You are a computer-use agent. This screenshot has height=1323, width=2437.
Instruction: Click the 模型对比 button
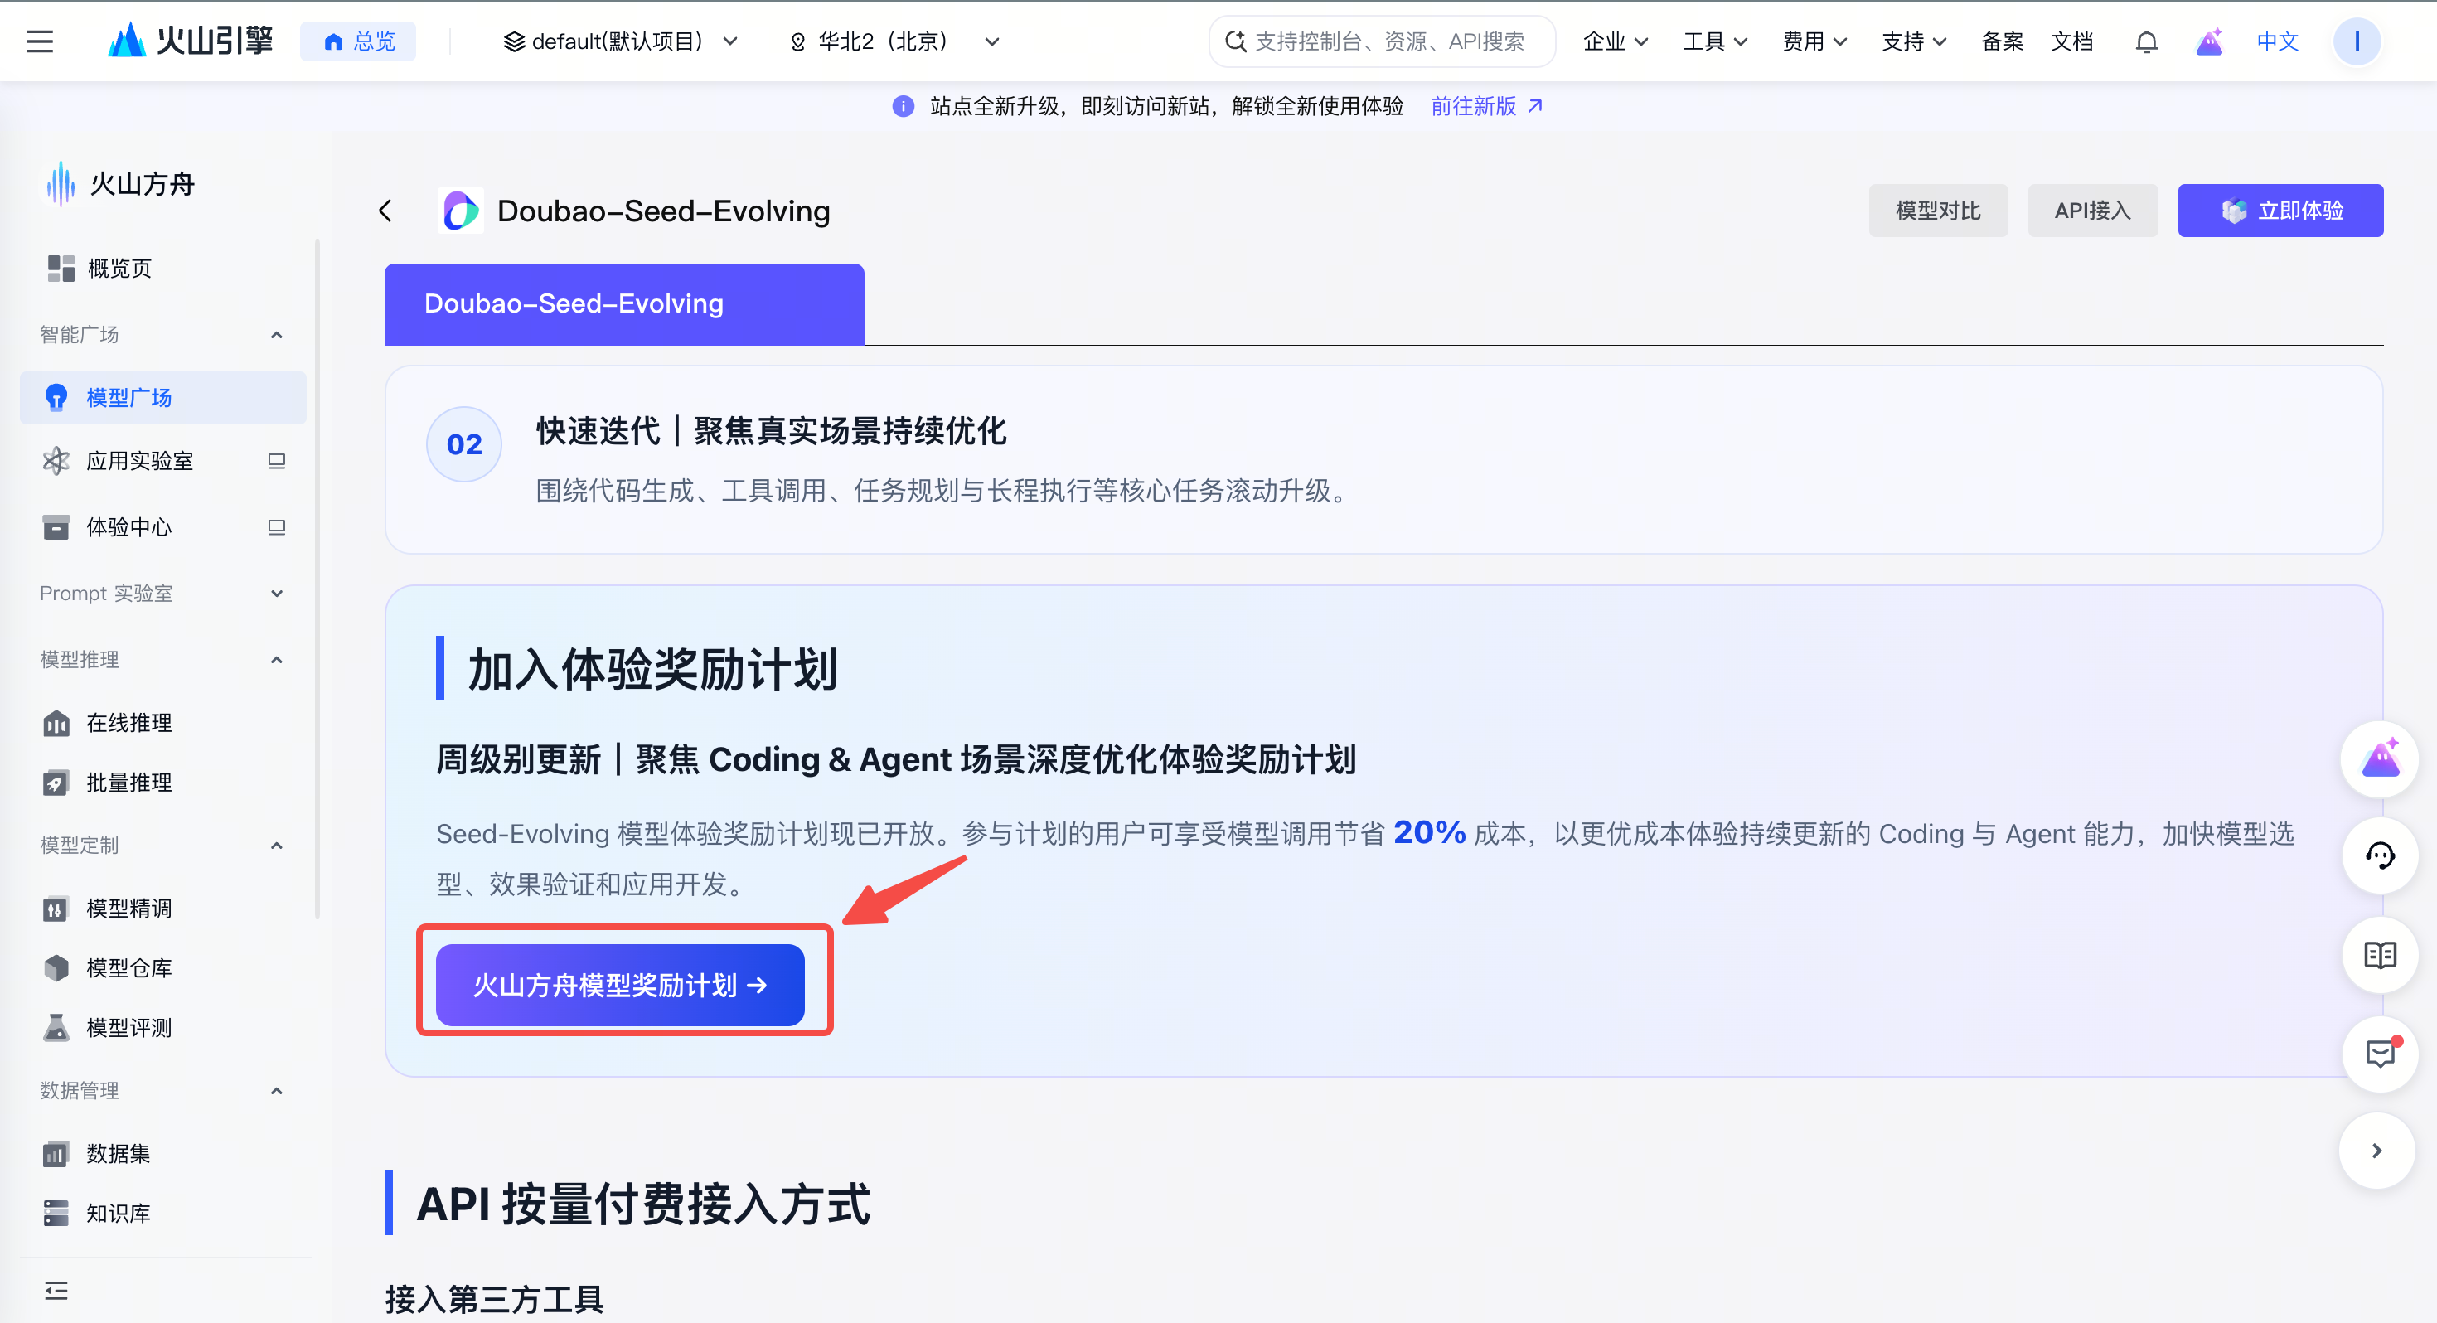(x=1937, y=210)
